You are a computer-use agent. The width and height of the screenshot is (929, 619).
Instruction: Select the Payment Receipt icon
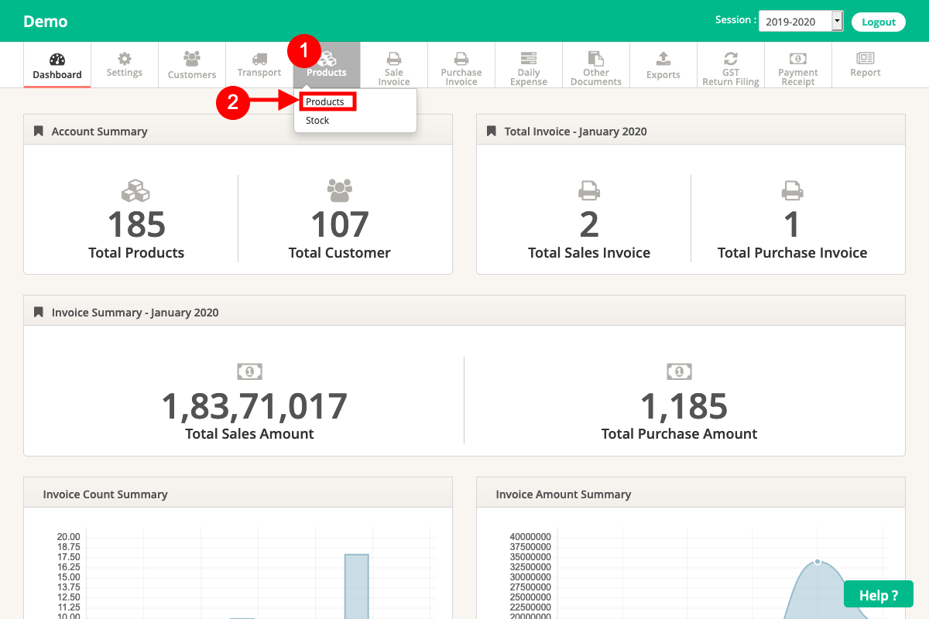pyautogui.click(x=798, y=58)
